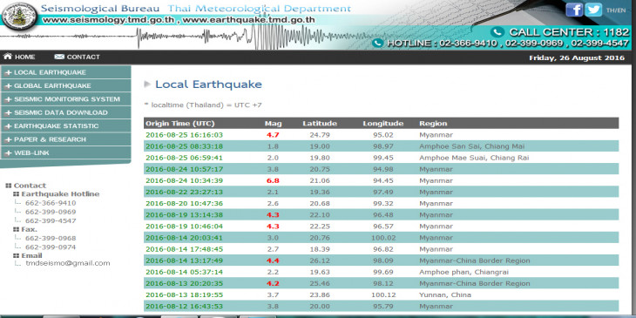Click the phone icon next to CALL CENTER
Viewport: 636px width, 318px height.
[x=497, y=32]
